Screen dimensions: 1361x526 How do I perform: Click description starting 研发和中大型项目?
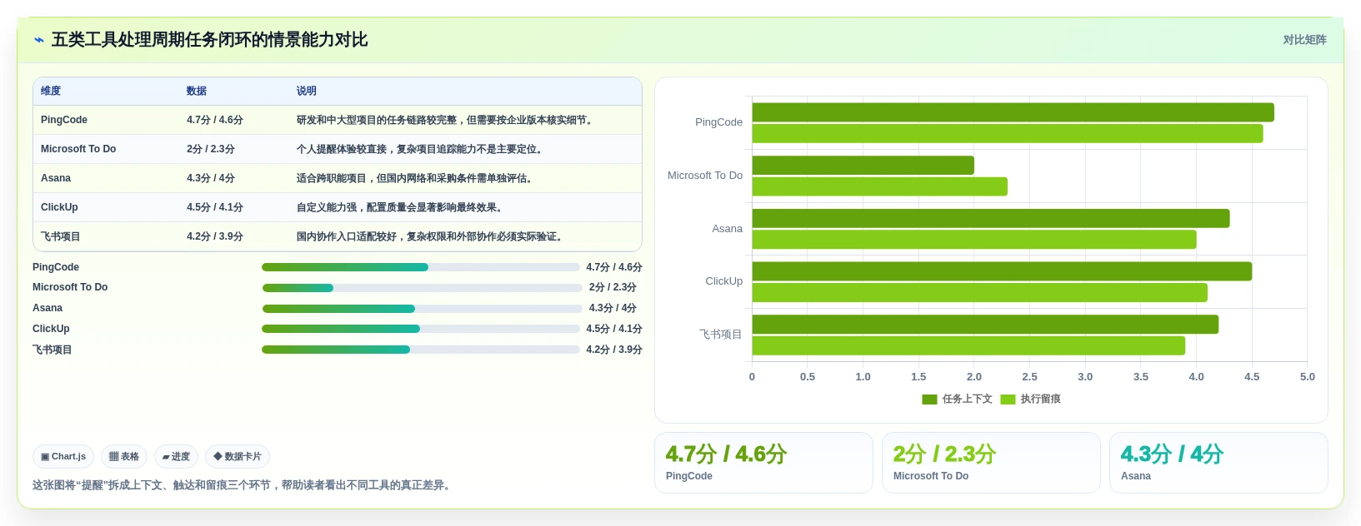[447, 120]
